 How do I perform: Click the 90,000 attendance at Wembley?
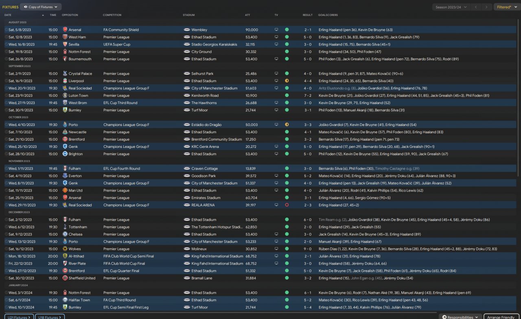coord(252,30)
